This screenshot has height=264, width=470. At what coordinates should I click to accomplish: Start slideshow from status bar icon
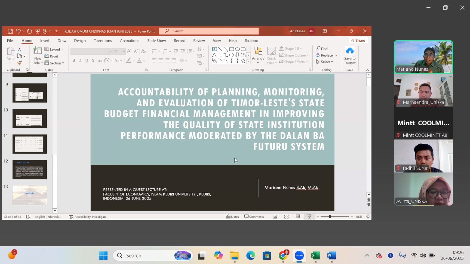309,217
